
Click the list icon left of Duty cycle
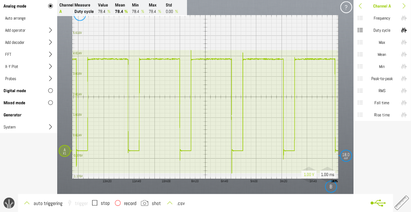360,30
